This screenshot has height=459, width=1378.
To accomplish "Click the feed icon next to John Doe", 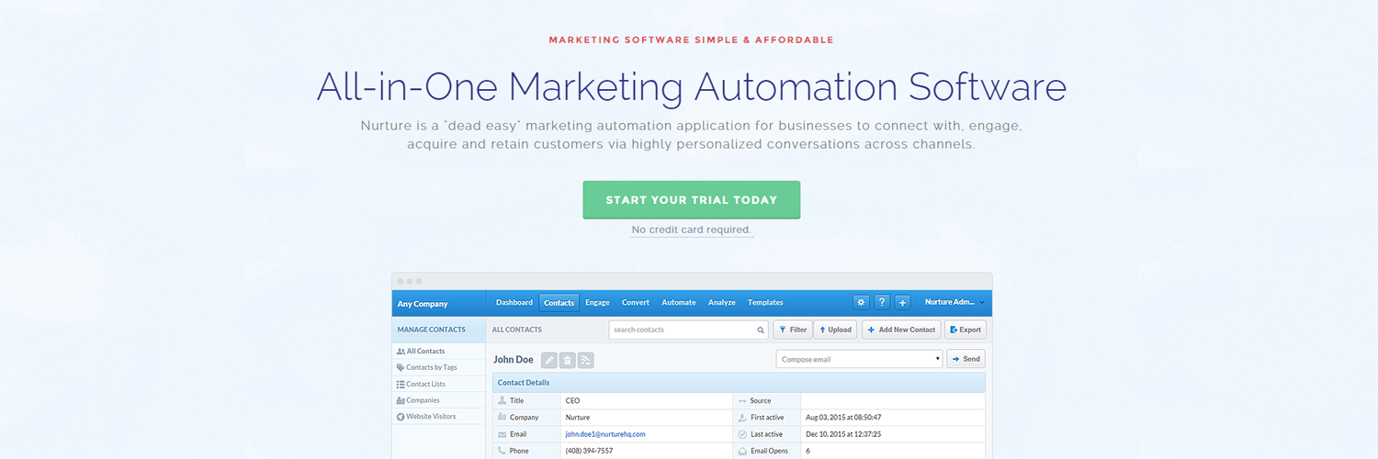I will (x=586, y=360).
